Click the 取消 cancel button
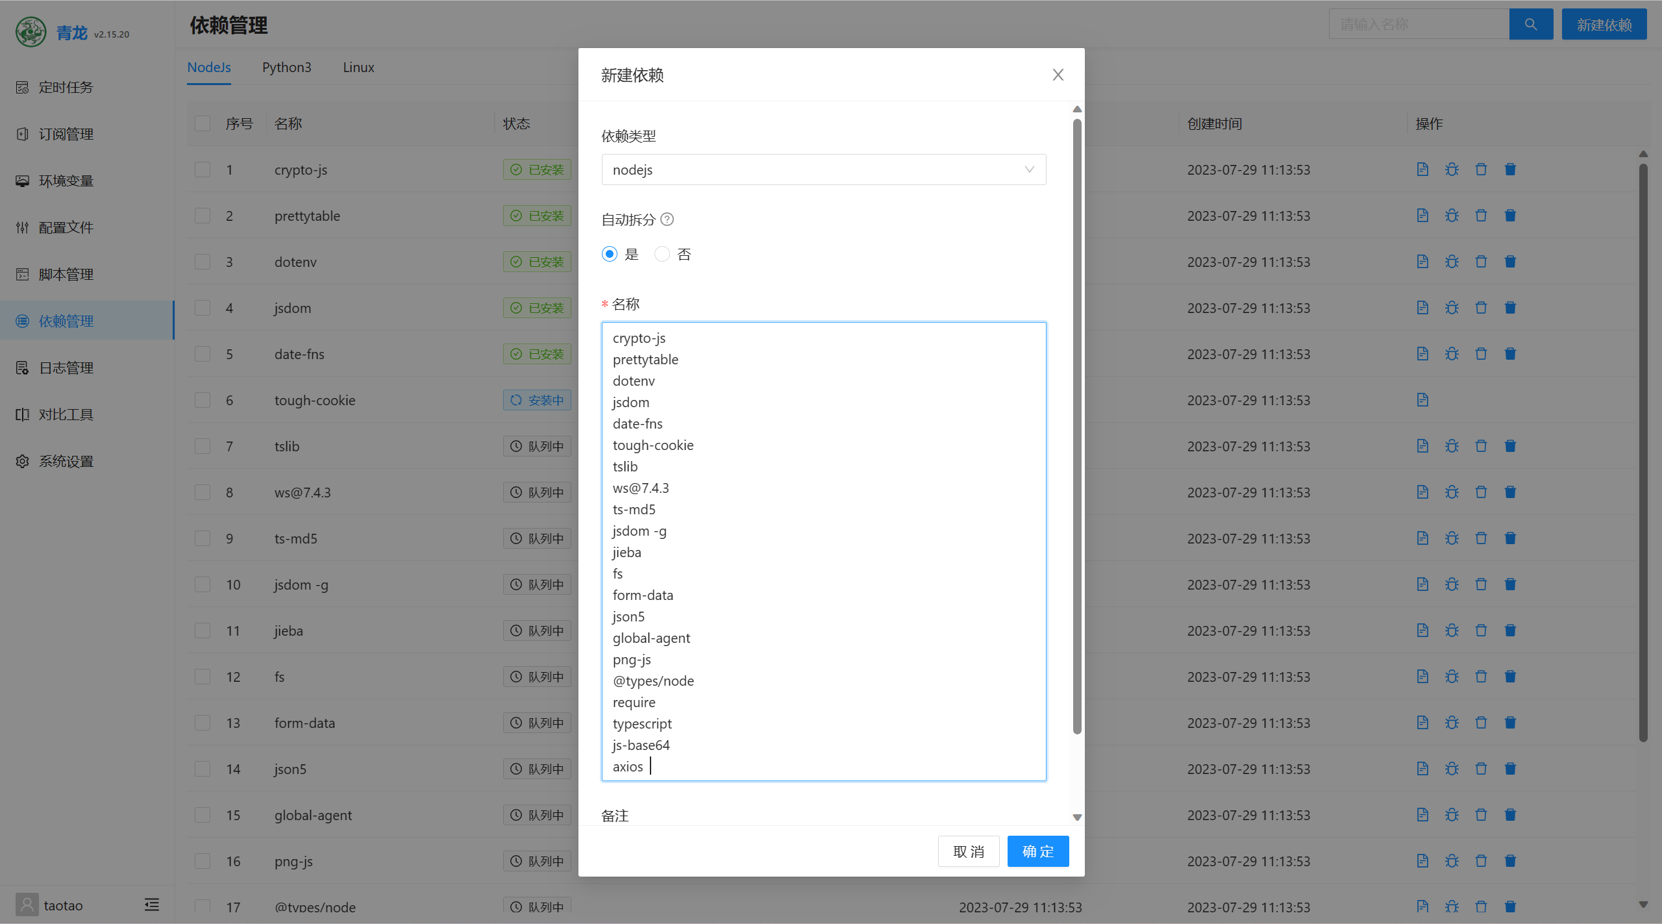Viewport: 1662px width, 924px height. tap(968, 851)
